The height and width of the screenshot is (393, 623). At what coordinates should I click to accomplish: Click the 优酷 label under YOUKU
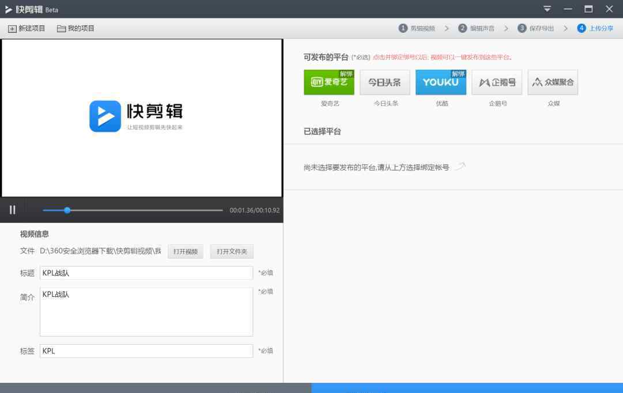(442, 103)
